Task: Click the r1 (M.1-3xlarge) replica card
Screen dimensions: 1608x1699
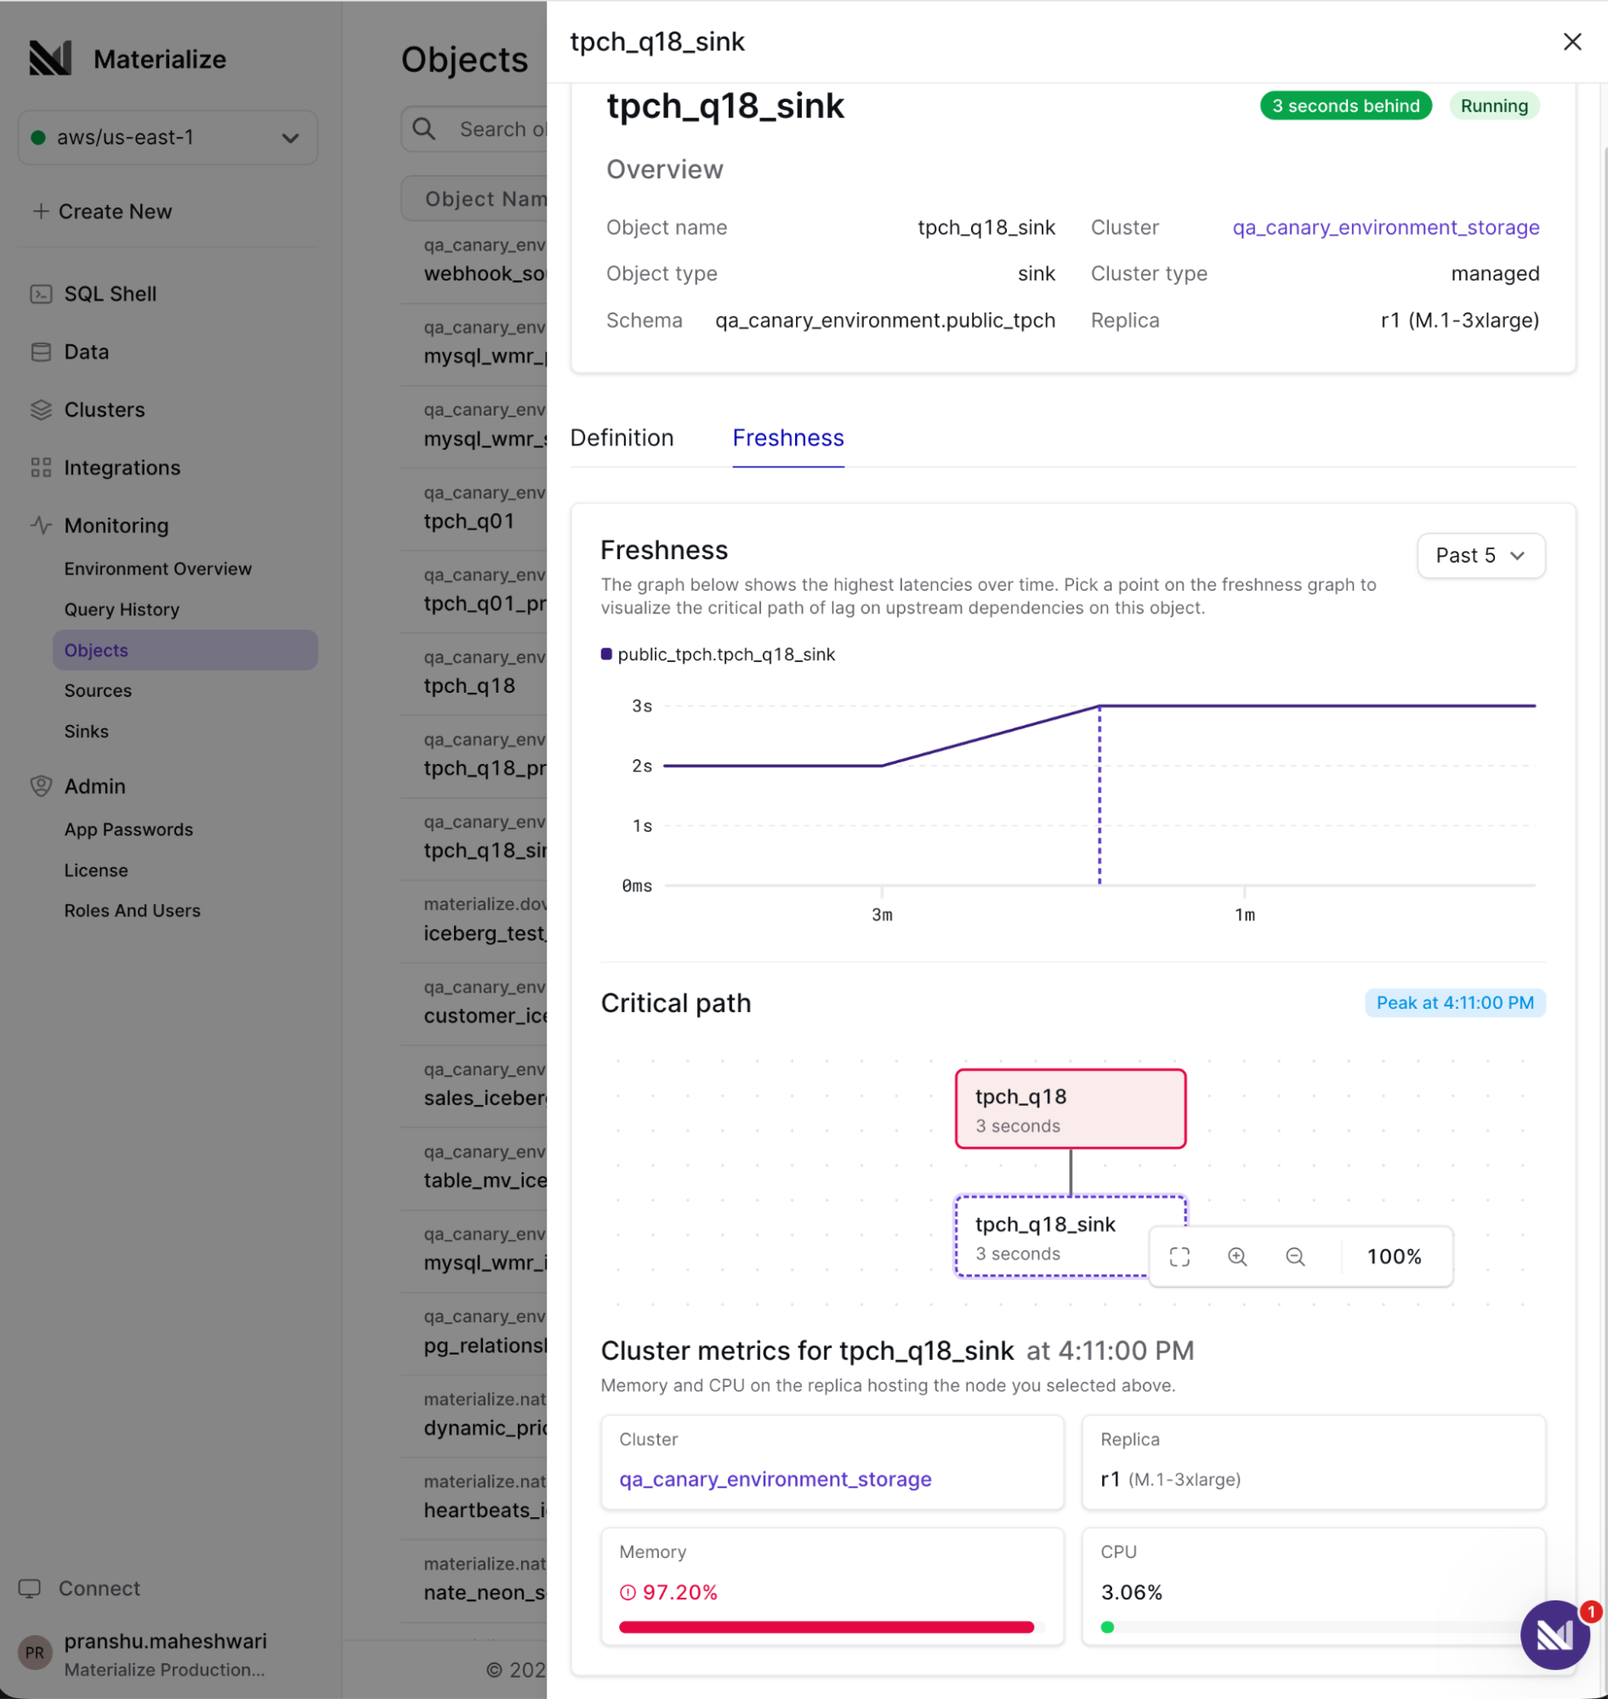Action: click(x=1313, y=1462)
